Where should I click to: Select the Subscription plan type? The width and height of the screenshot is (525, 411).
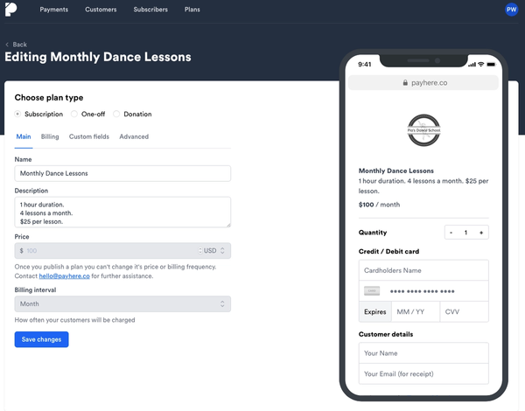click(18, 115)
